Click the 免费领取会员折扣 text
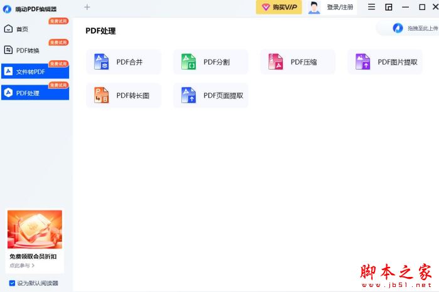 [33, 256]
